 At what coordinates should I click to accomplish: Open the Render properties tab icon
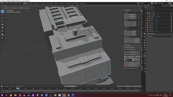[144, 40]
